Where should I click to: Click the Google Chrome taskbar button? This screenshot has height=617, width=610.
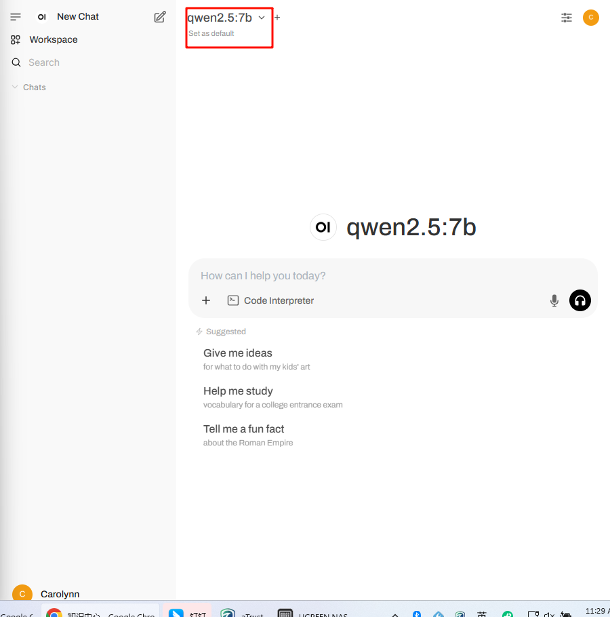[100, 613]
